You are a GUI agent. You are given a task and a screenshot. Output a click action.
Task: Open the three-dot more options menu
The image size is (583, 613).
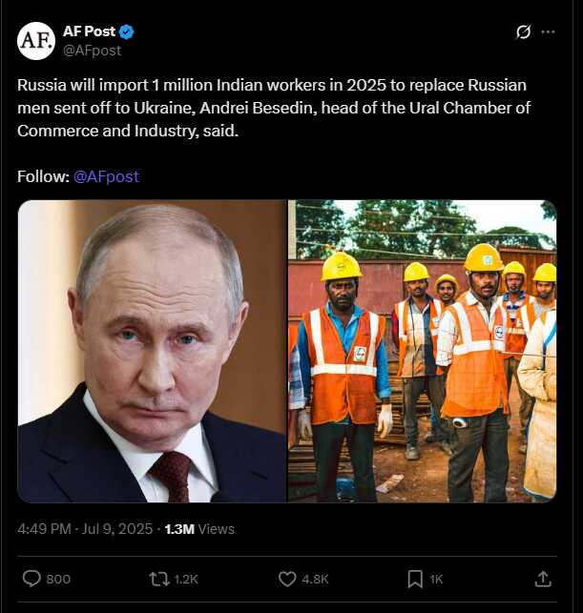click(548, 31)
